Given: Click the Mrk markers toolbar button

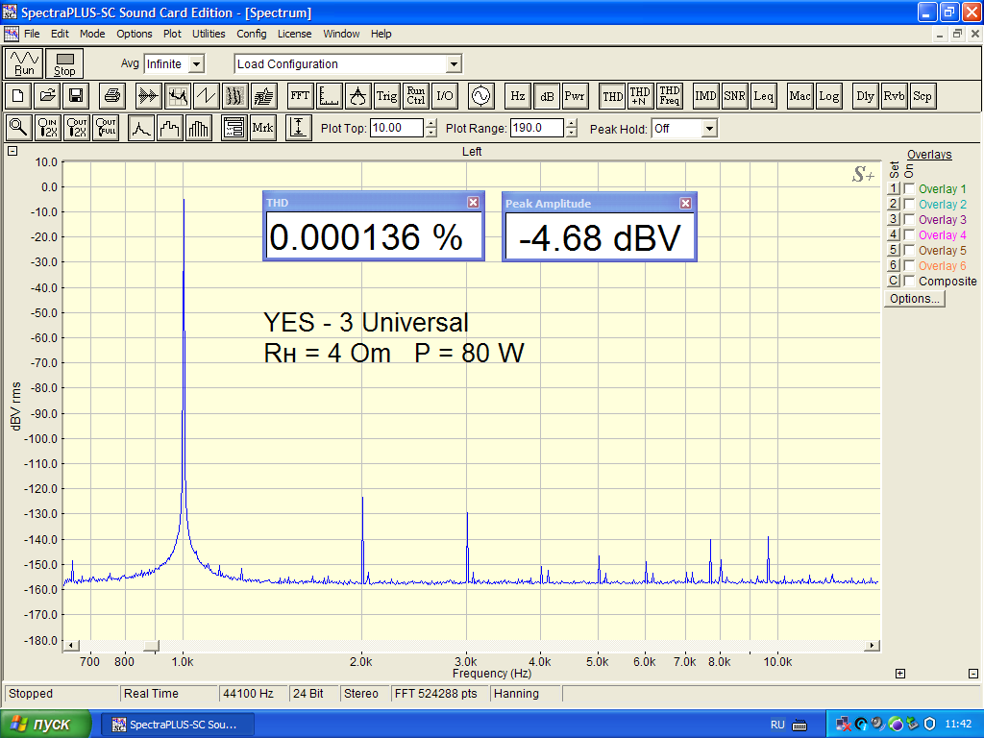Looking at the screenshot, I should point(262,128).
